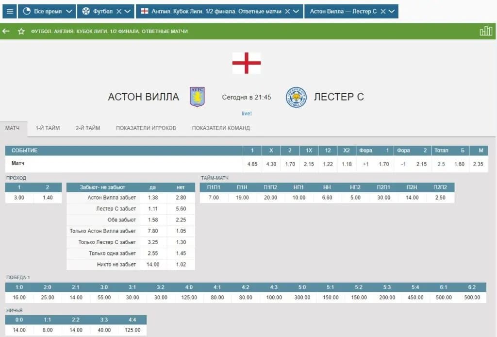Select П2П2 odds 2.50
497x337 pixels.
pyautogui.click(x=440, y=198)
